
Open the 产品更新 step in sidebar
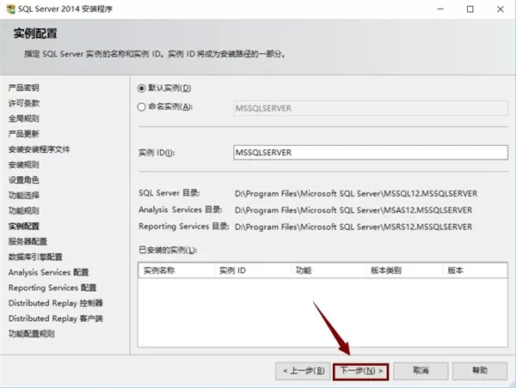(x=24, y=134)
